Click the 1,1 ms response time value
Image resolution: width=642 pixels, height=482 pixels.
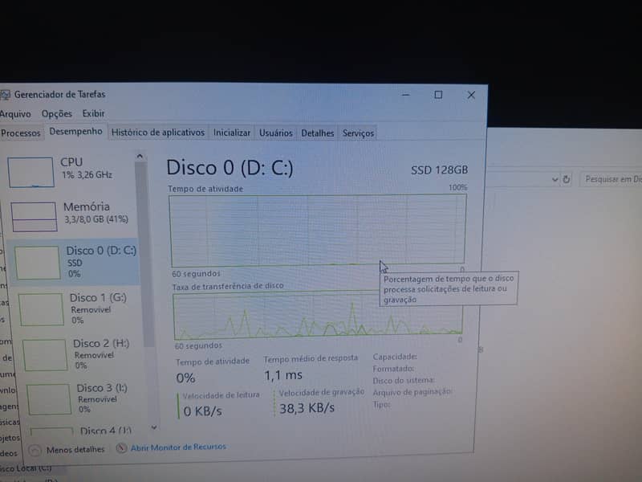tap(283, 375)
